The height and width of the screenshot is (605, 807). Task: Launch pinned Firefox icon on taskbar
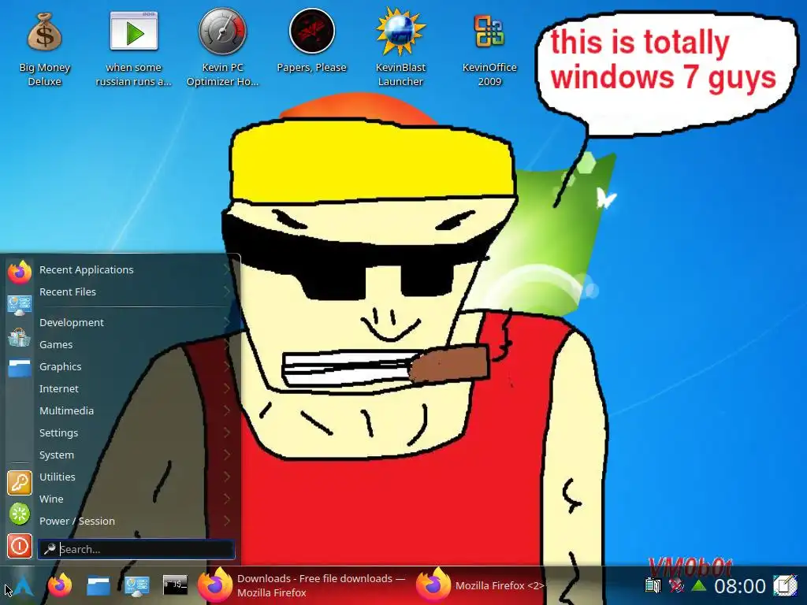coord(60,586)
